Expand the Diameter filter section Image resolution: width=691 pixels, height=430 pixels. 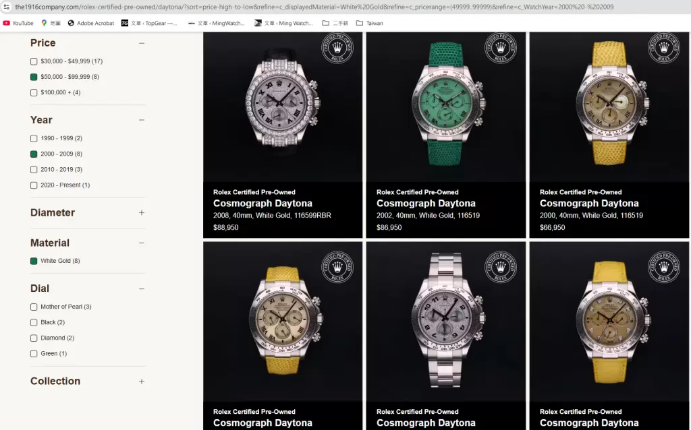click(142, 213)
